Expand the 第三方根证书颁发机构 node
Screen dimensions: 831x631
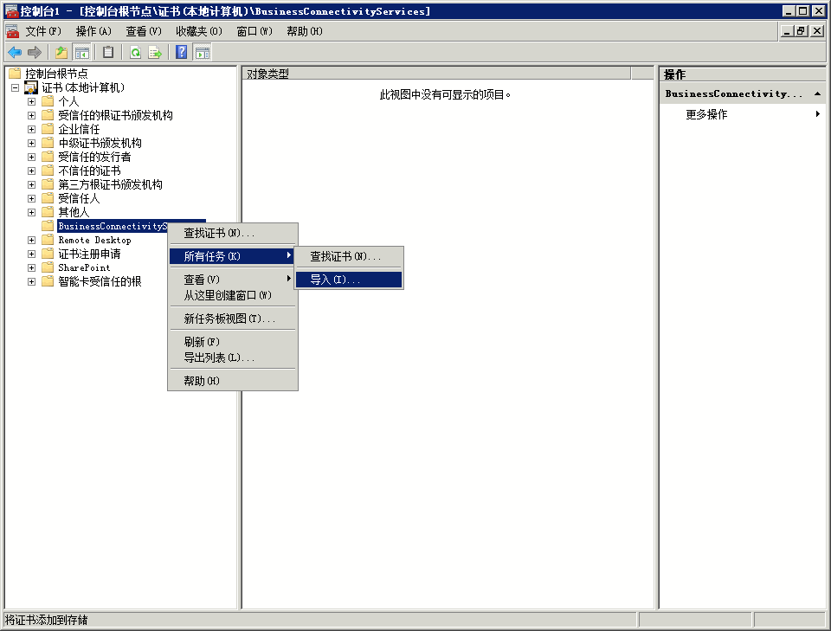[32, 184]
